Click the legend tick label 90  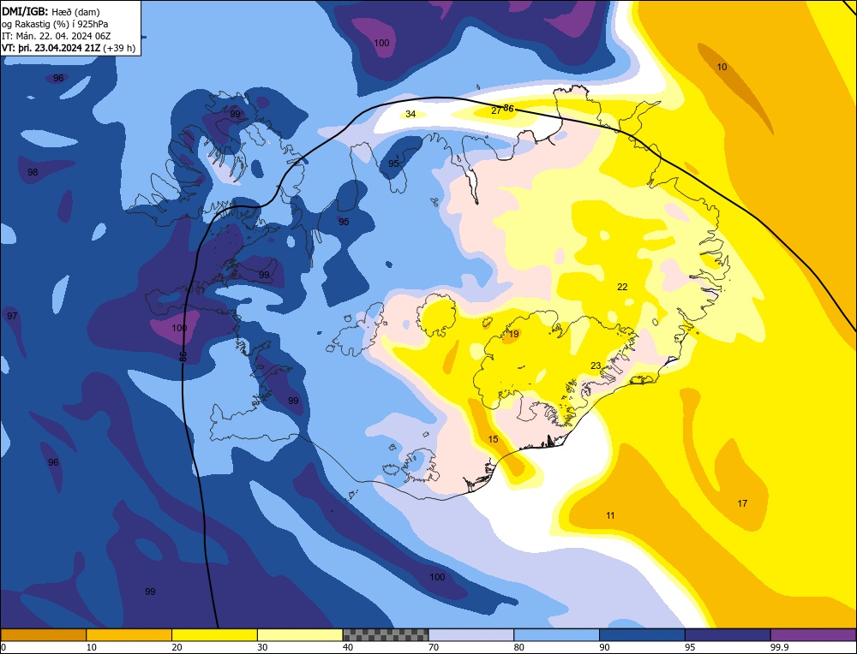[x=605, y=647]
